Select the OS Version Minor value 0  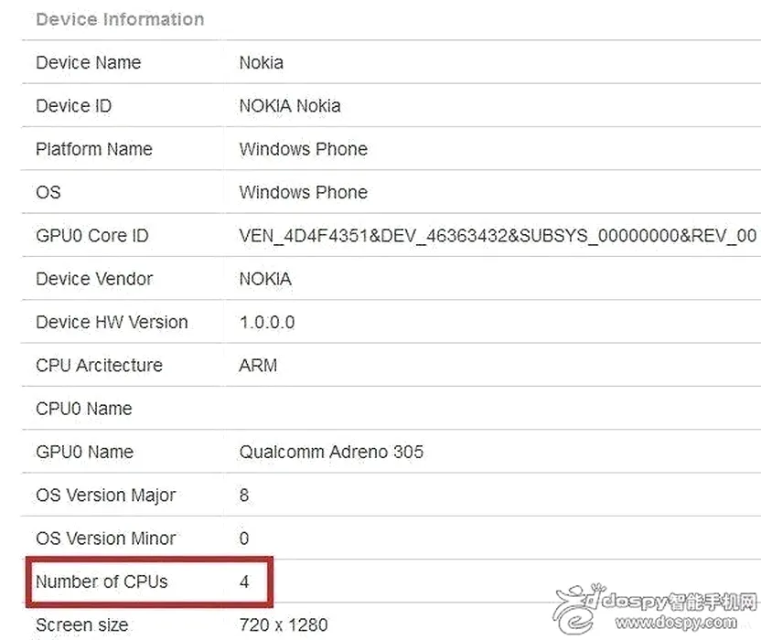[x=244, y=539]
